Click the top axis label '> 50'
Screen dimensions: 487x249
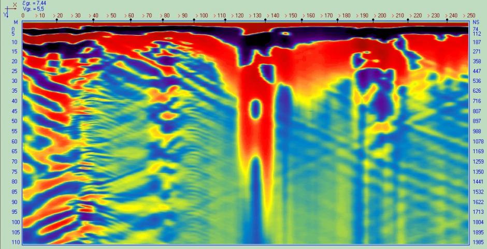click(x=111, y=16)
